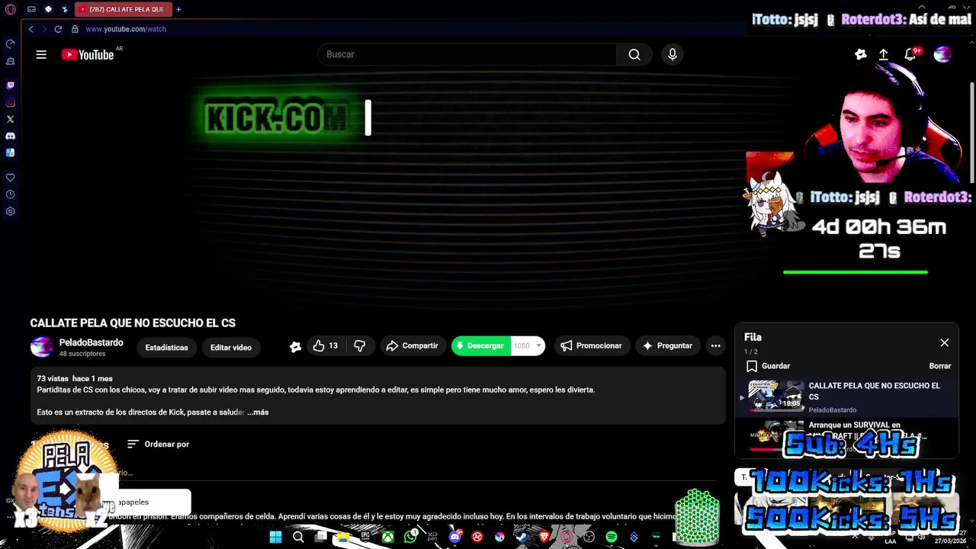Open the three-dot more actions menu
Viewport: 976px width, 549px height.
pos(715,346)
